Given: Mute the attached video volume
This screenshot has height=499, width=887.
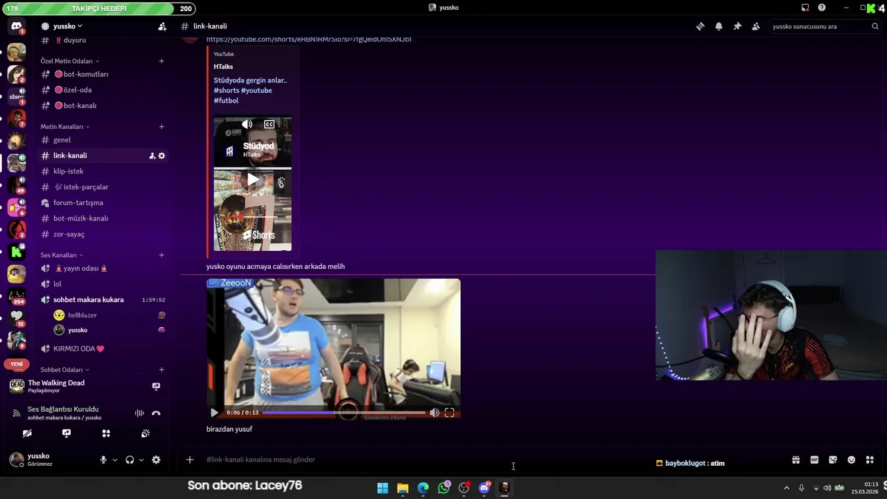Looking at the screenshot, I should [x=434, y=413].
